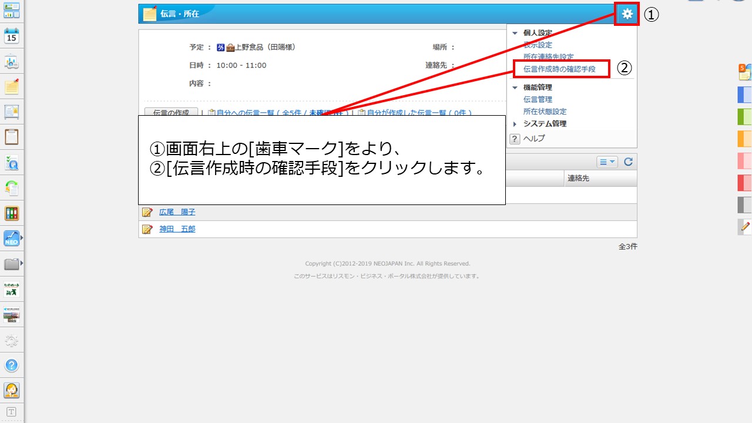Collapse the 機能管理 section
Image resolution: width=752 pixels, height=423 pixels.
515,88
